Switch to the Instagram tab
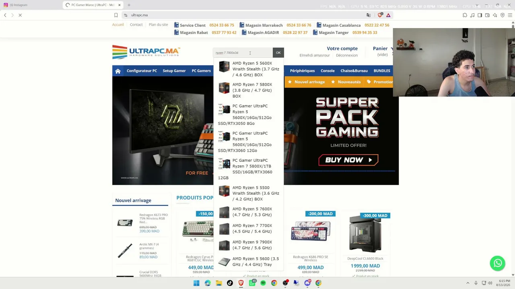The width and height of the screenshot is (515, 289). coord(31,5)
